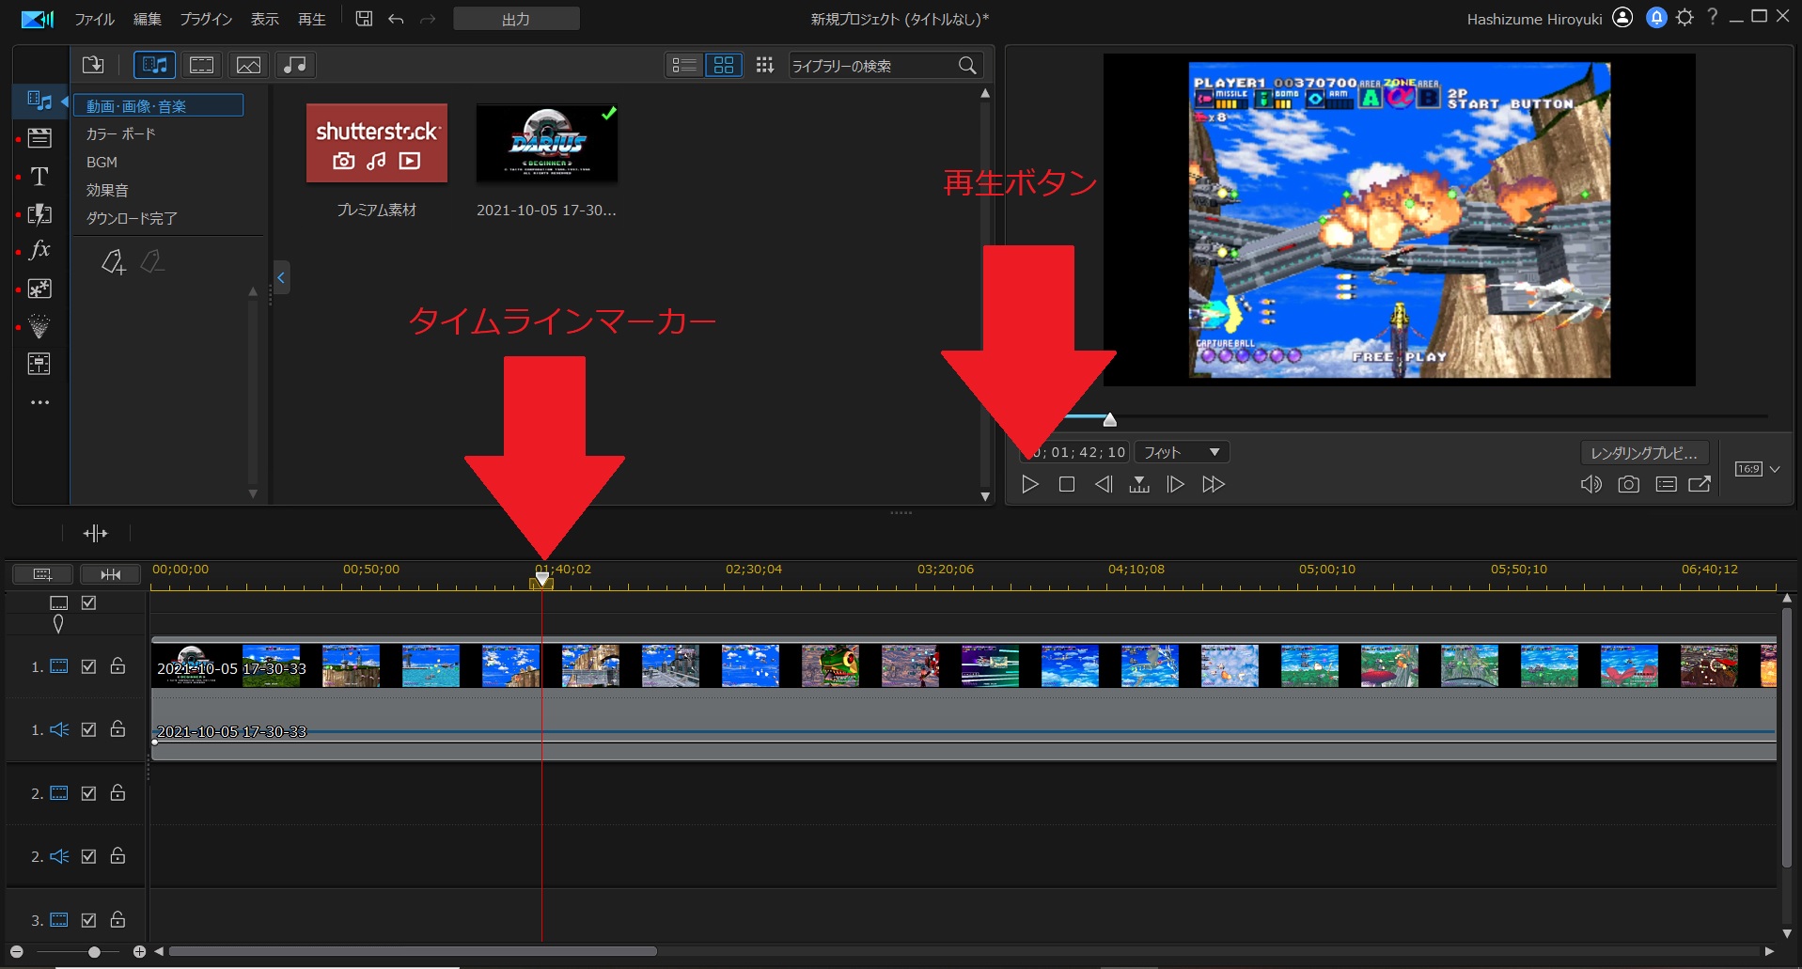
Task: Undo the last action
Action: coord(396,19)
